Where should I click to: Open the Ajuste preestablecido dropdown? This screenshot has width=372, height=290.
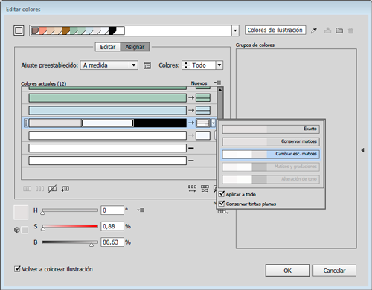pyautogui.click(x=109, y=65)
